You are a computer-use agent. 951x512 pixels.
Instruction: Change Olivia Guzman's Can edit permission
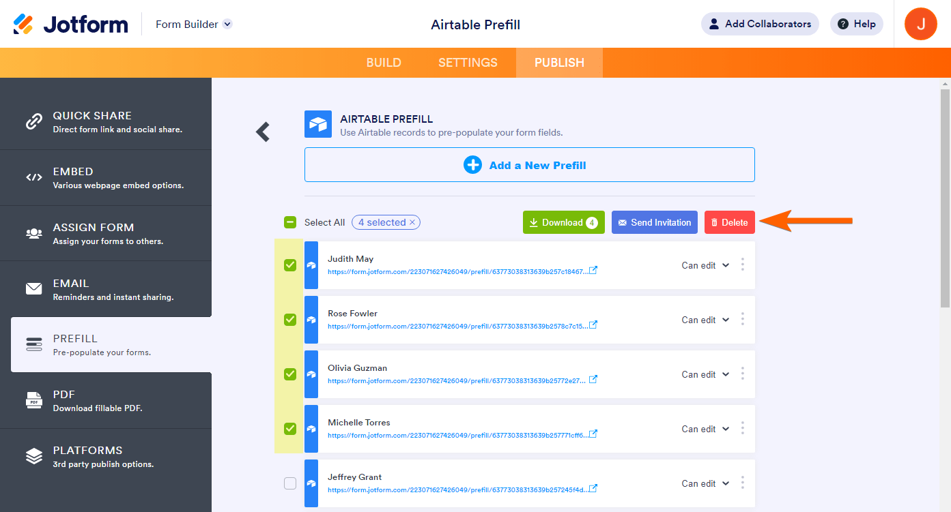705,374
